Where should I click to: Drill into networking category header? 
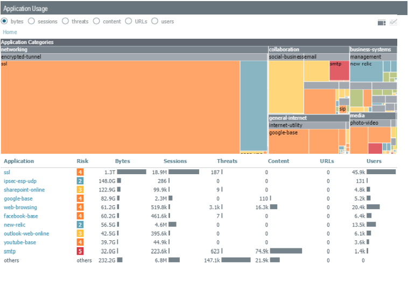pyautogui.click(x=15, y=49)
